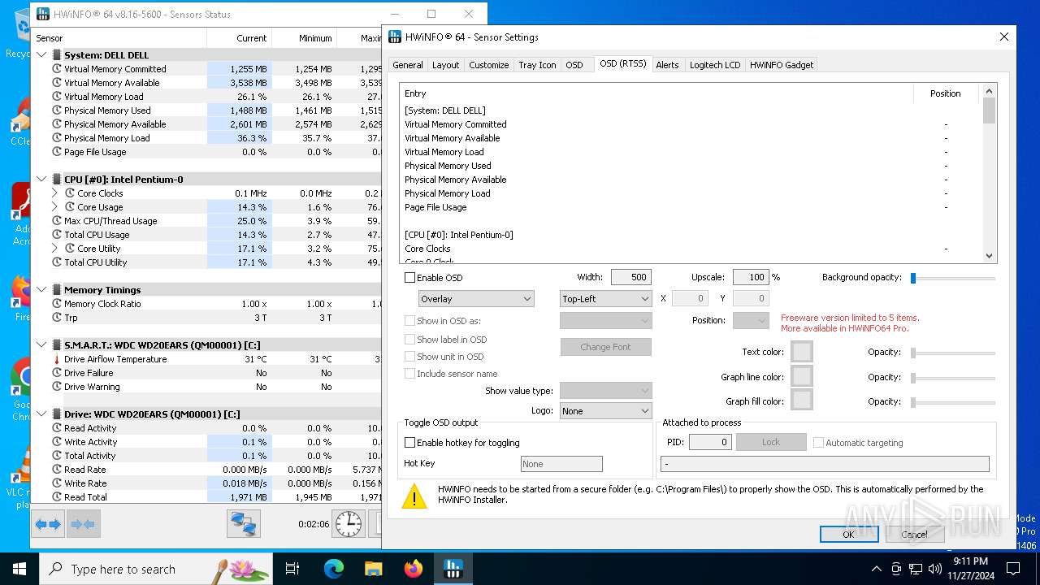Open Task View on the taskbar

[x=292, y=569]
